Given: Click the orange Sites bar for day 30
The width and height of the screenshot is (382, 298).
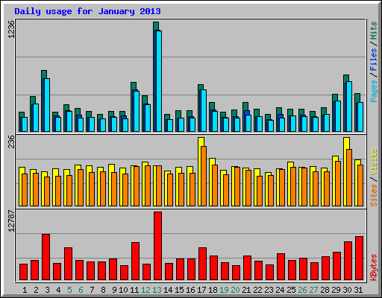Looking at the screenshot, I should 349,177.
